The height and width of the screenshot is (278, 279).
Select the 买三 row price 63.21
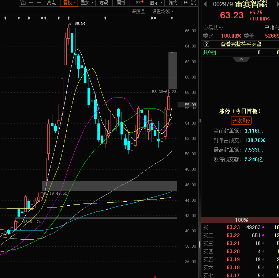[233, 243]
